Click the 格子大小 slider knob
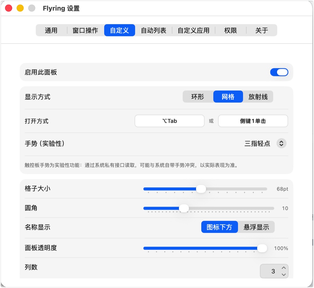The height and width of the screenshot is (288, 314). (201, 189)
